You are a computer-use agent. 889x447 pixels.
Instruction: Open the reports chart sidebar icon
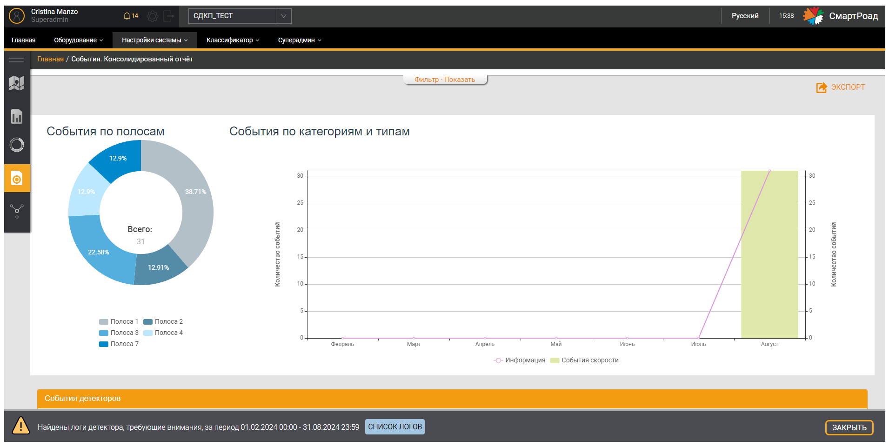(17, 116)
